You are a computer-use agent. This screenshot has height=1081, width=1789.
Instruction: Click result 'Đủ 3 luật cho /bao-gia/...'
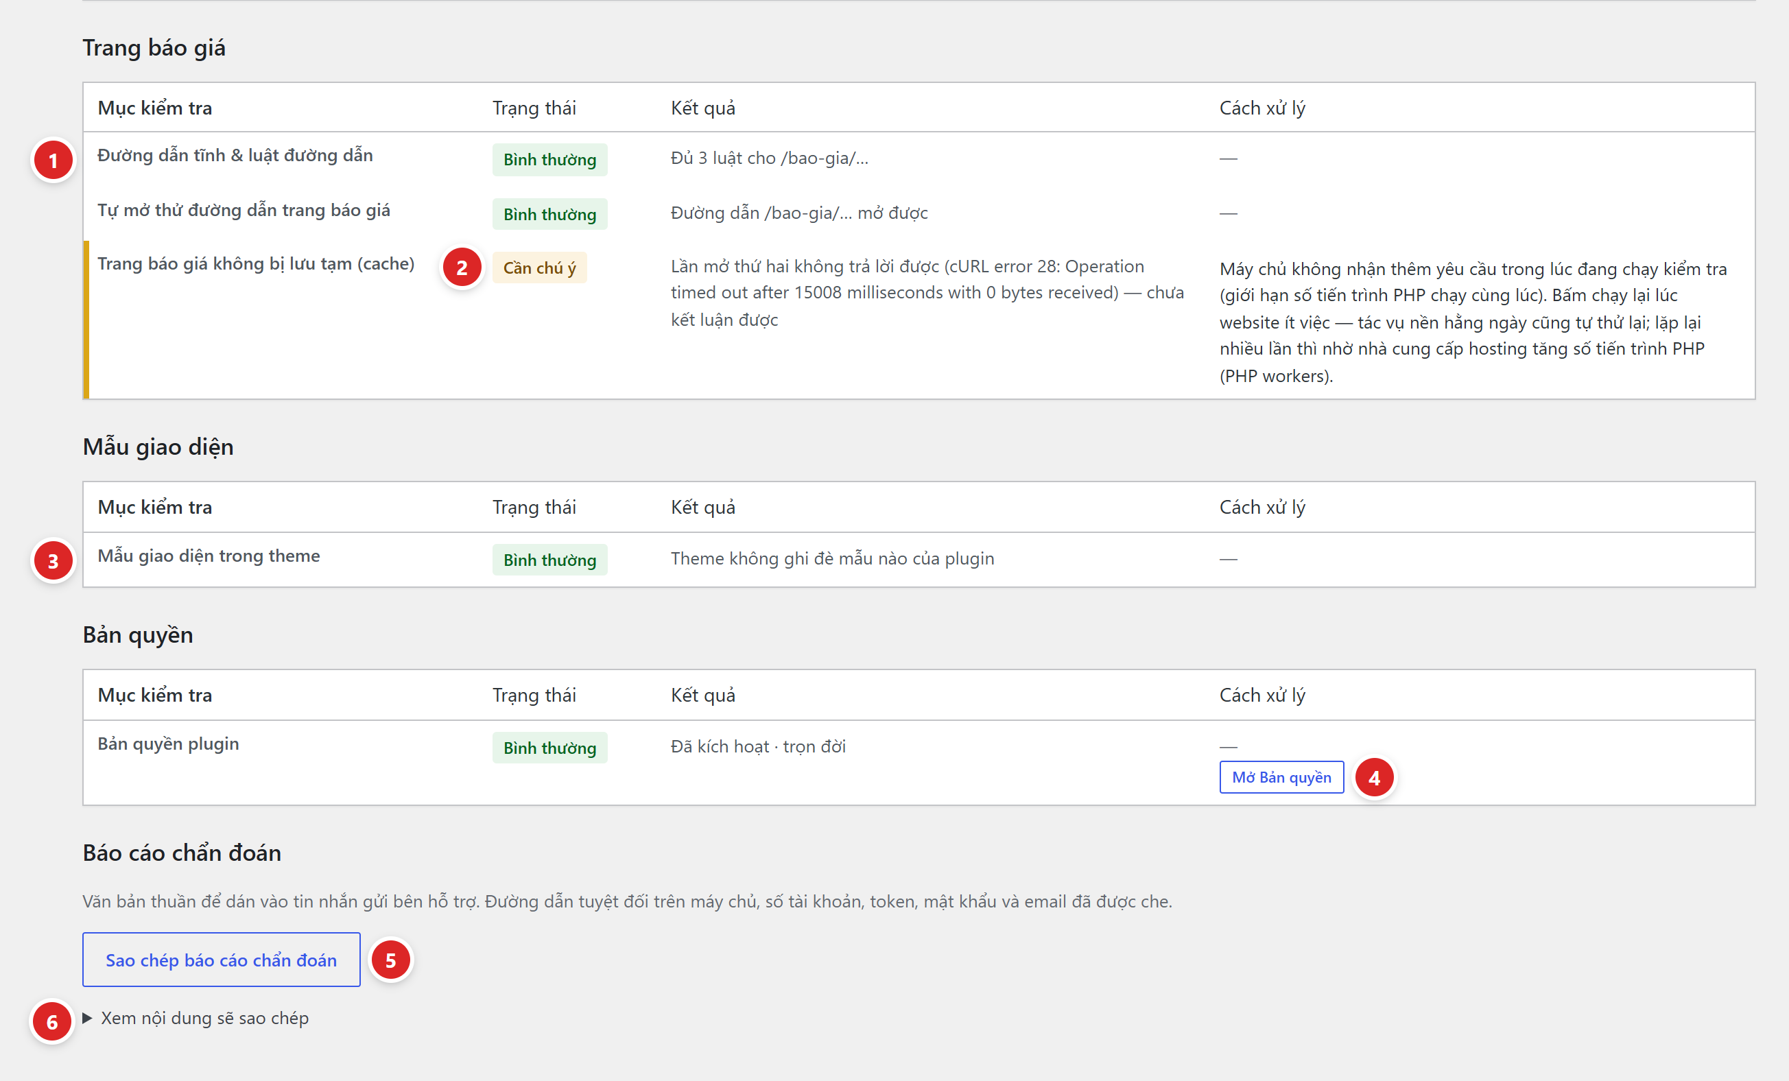(x=770, y=158)
